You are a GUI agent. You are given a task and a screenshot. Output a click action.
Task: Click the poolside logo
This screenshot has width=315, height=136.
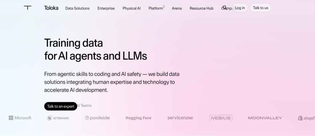97,118
